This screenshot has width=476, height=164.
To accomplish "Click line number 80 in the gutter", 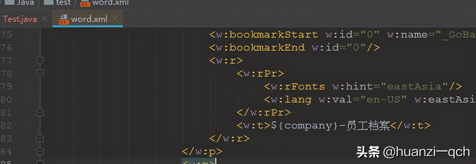I will pos(6,99).
